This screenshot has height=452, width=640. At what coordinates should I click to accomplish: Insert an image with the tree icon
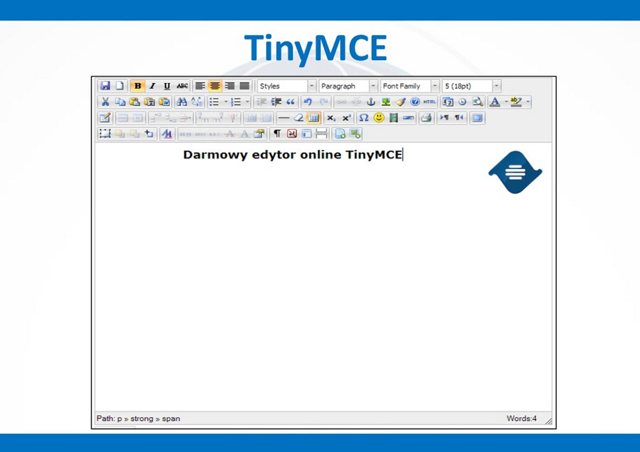[386, 102]
